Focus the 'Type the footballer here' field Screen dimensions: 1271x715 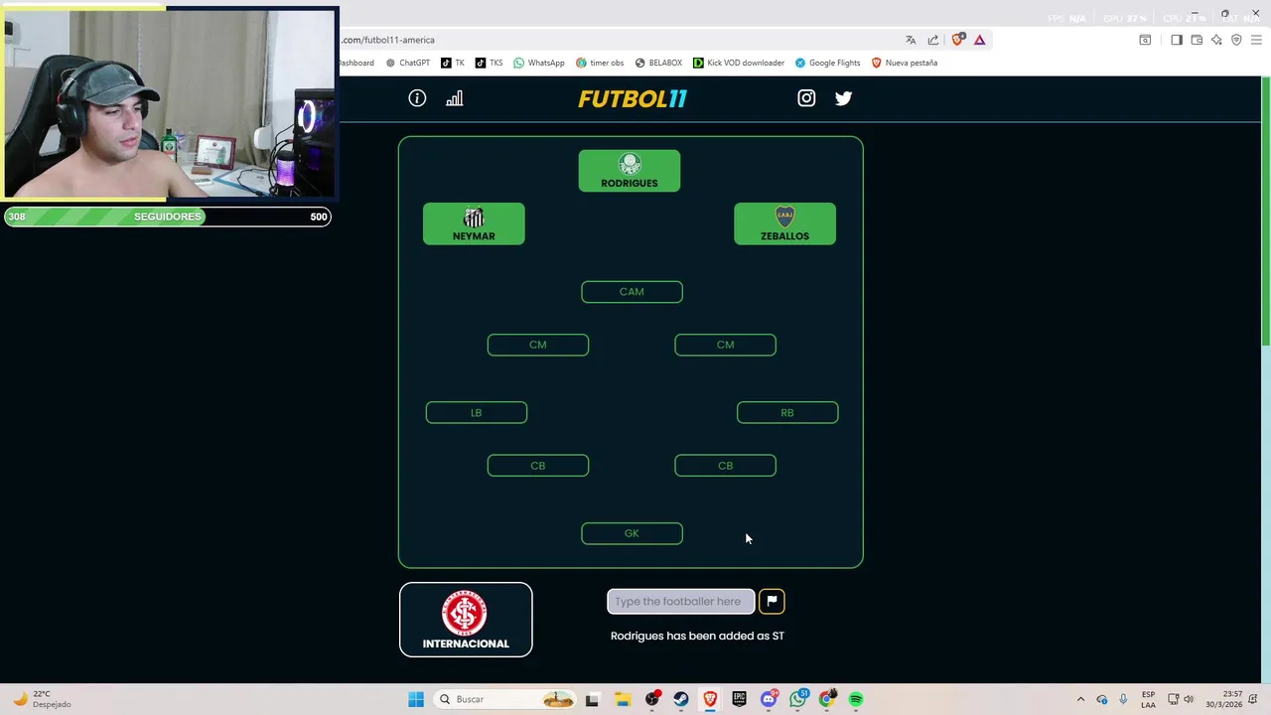coord(681,601)
